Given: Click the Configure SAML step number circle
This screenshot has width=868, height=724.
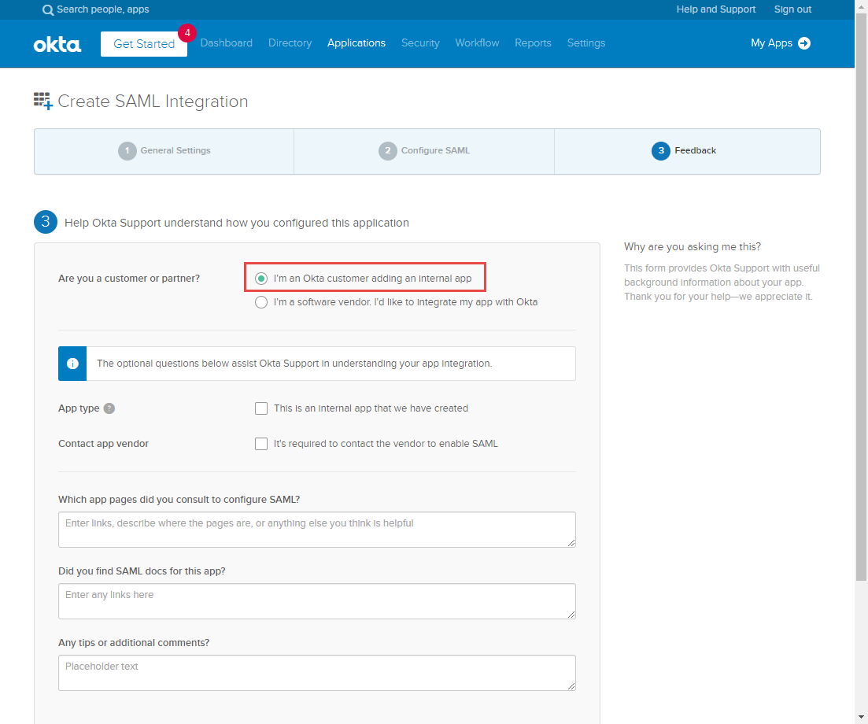Looking at the screenshot, I should (x=388, y=150).
